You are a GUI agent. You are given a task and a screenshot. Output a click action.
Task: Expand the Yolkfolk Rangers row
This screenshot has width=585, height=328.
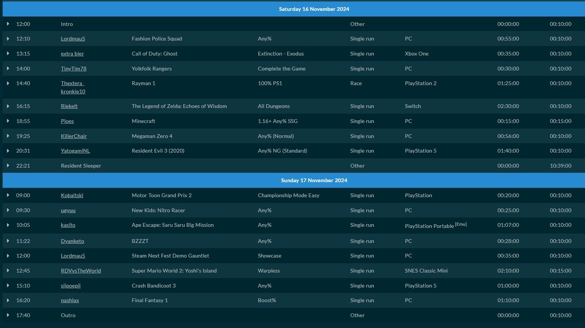[8, 69]
